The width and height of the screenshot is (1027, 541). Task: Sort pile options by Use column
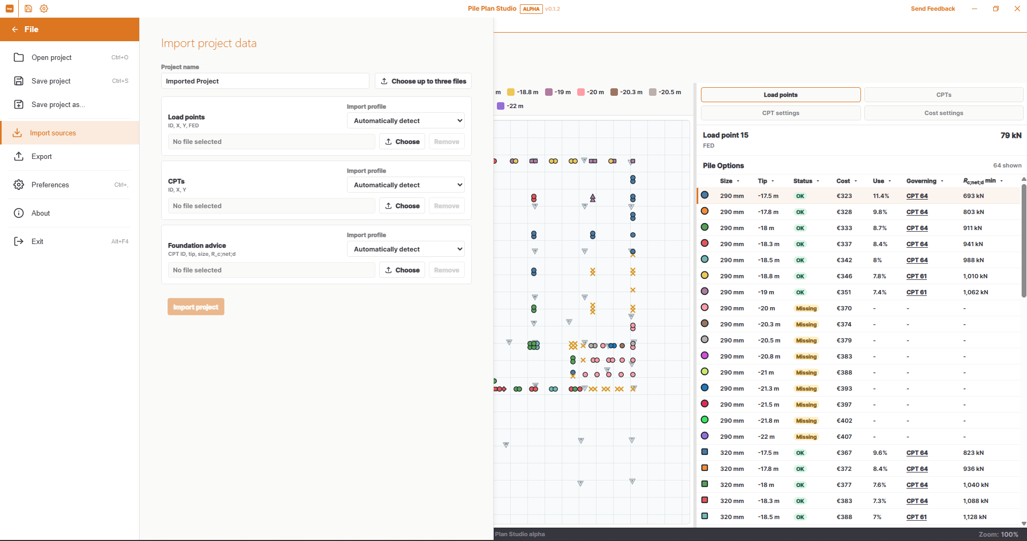882,181
